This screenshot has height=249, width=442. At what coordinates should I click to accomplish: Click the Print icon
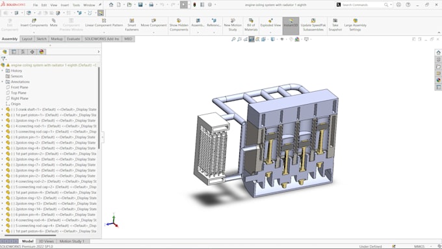[x=151, y=5]
